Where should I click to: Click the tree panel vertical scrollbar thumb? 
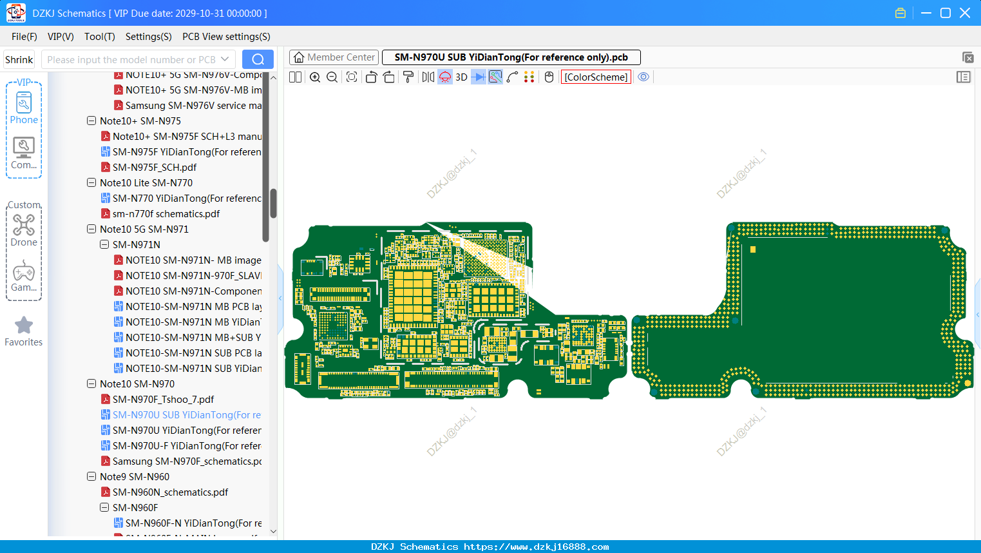click(x=273, y=204)
